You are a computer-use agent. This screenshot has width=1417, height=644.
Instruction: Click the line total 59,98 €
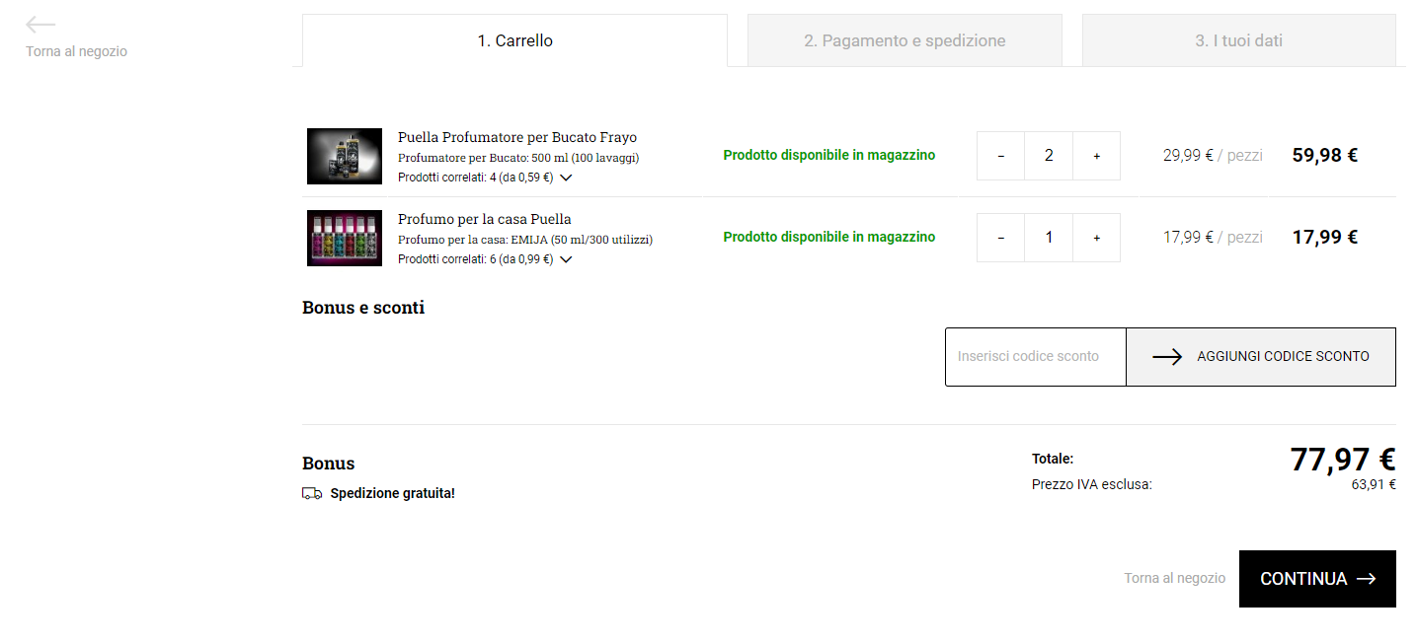point(1325,155)
